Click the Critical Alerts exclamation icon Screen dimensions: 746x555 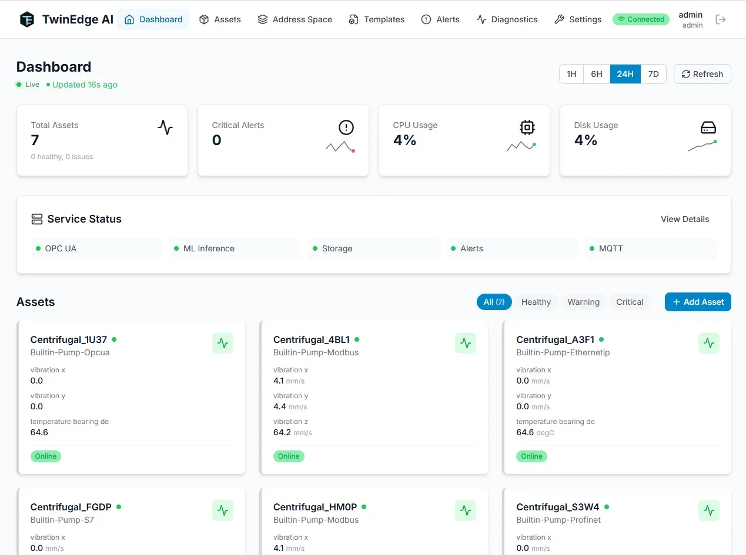(x=346, y=127)
